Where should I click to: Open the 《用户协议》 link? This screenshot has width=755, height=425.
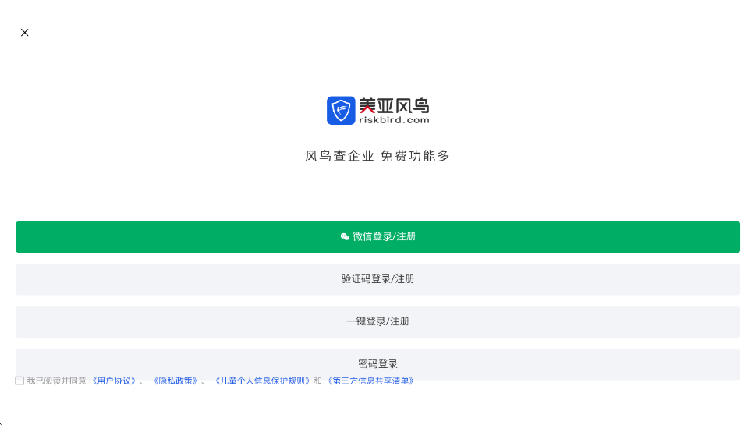pos(114,381)
